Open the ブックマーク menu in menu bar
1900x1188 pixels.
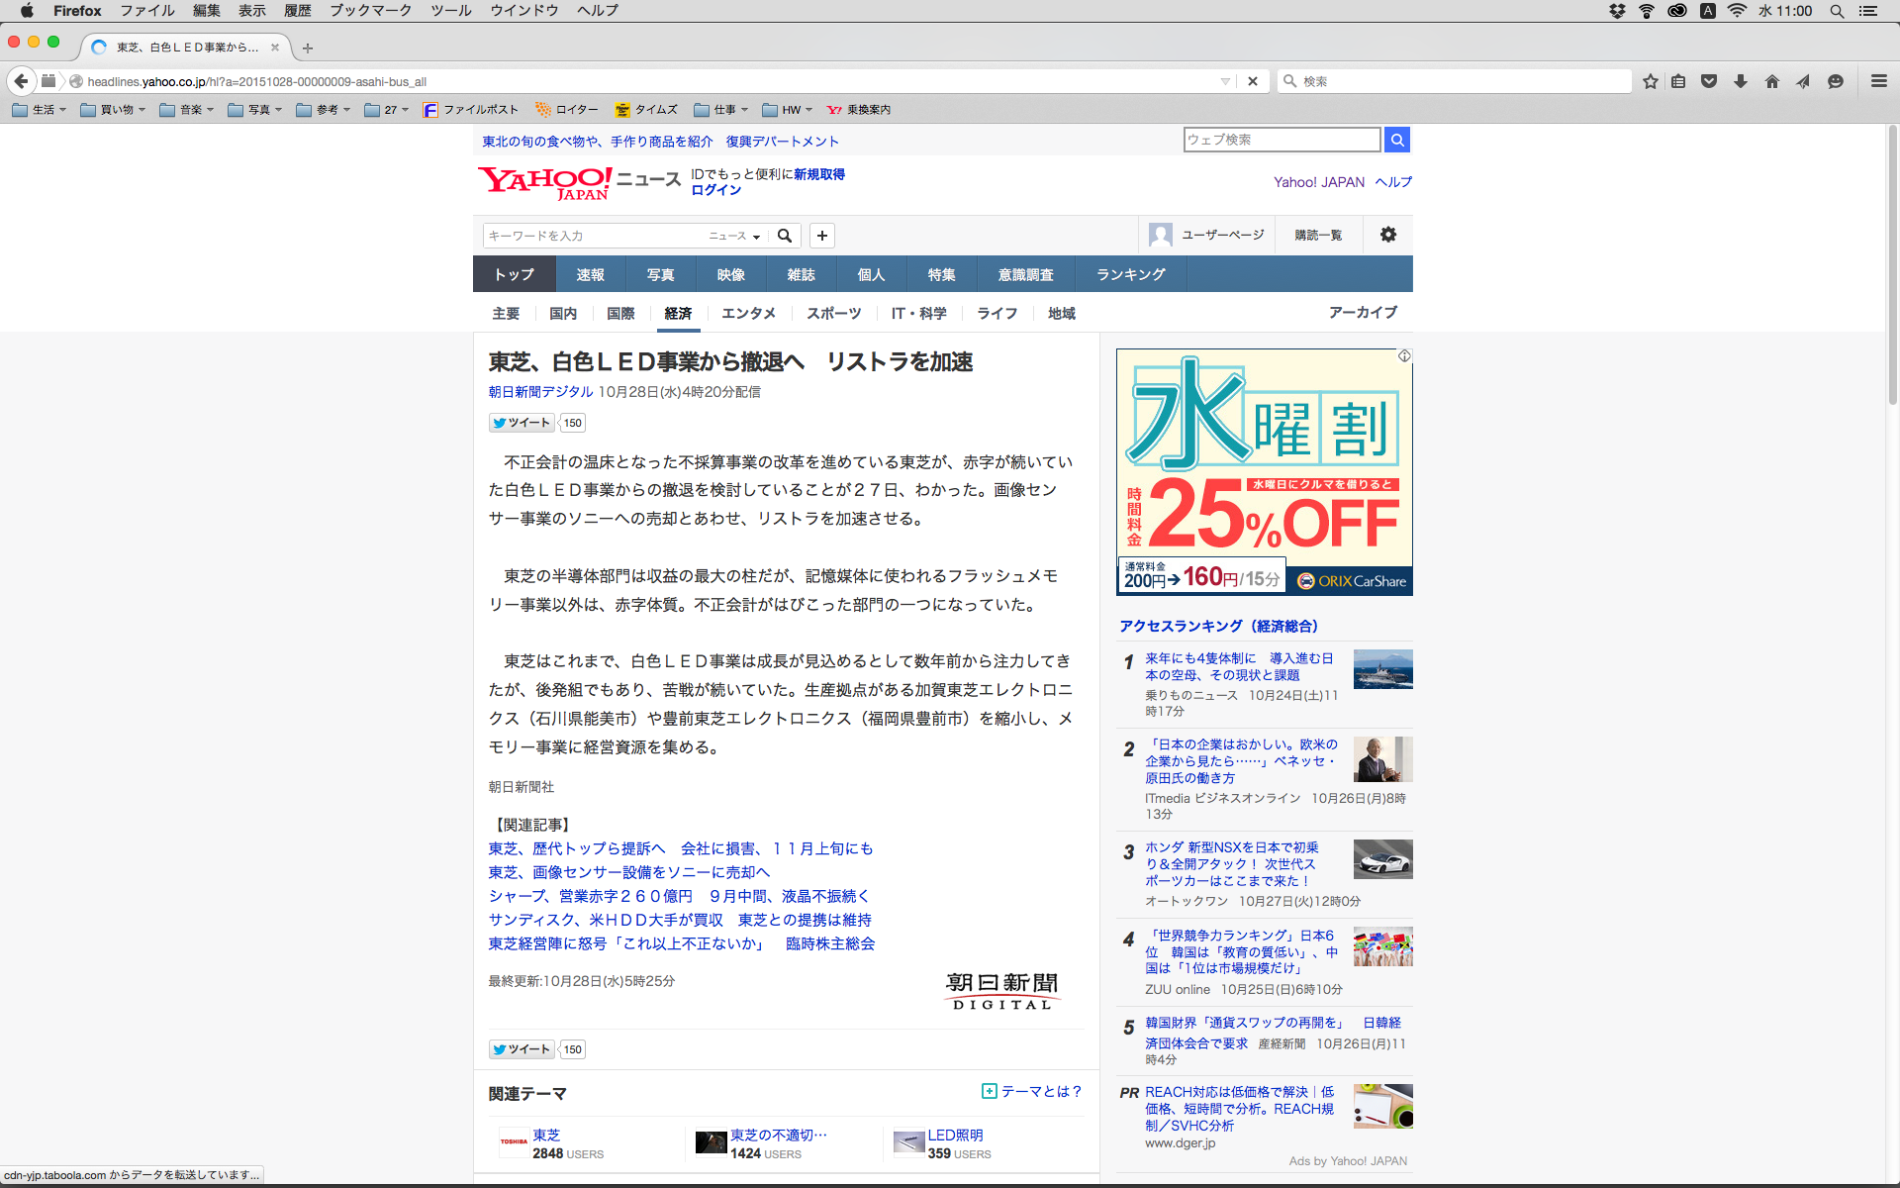click(370, 11)
